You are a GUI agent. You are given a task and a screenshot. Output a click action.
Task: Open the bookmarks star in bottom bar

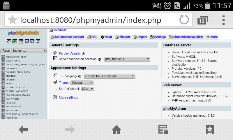(210, 129)
